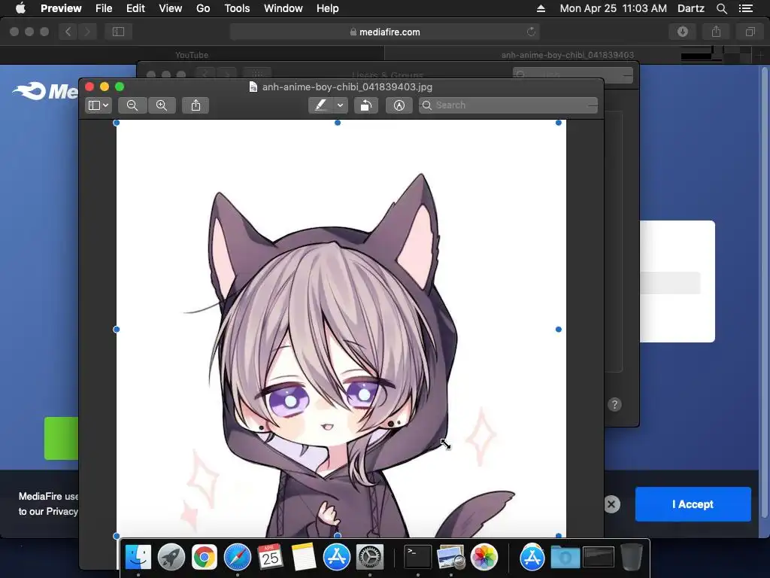Image resolution: width=770 pixels, height=578 pixels.
Task: Click the Preview Search field
Action: [508, 105]
